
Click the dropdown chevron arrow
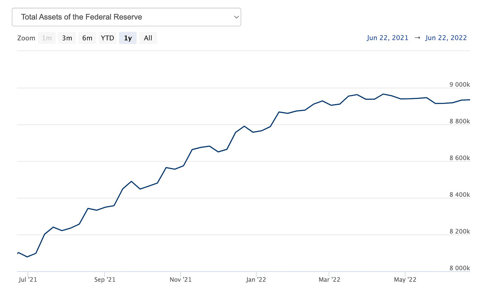236,17
